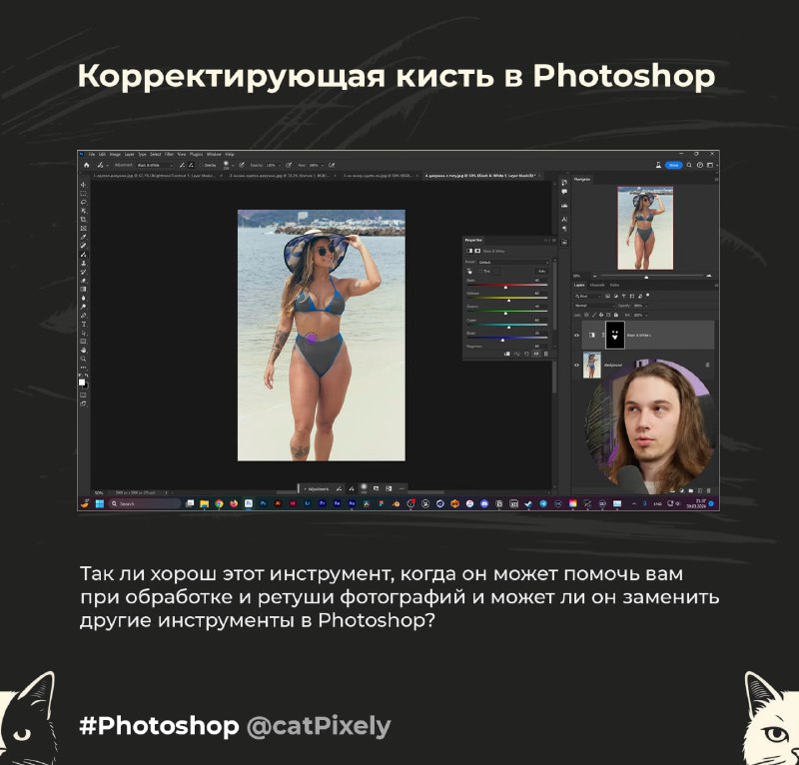Delete the adjustment layer via Properties trash
Viewport: 799px width, 765px height.
pyautogui.click(x=545, y=354)
